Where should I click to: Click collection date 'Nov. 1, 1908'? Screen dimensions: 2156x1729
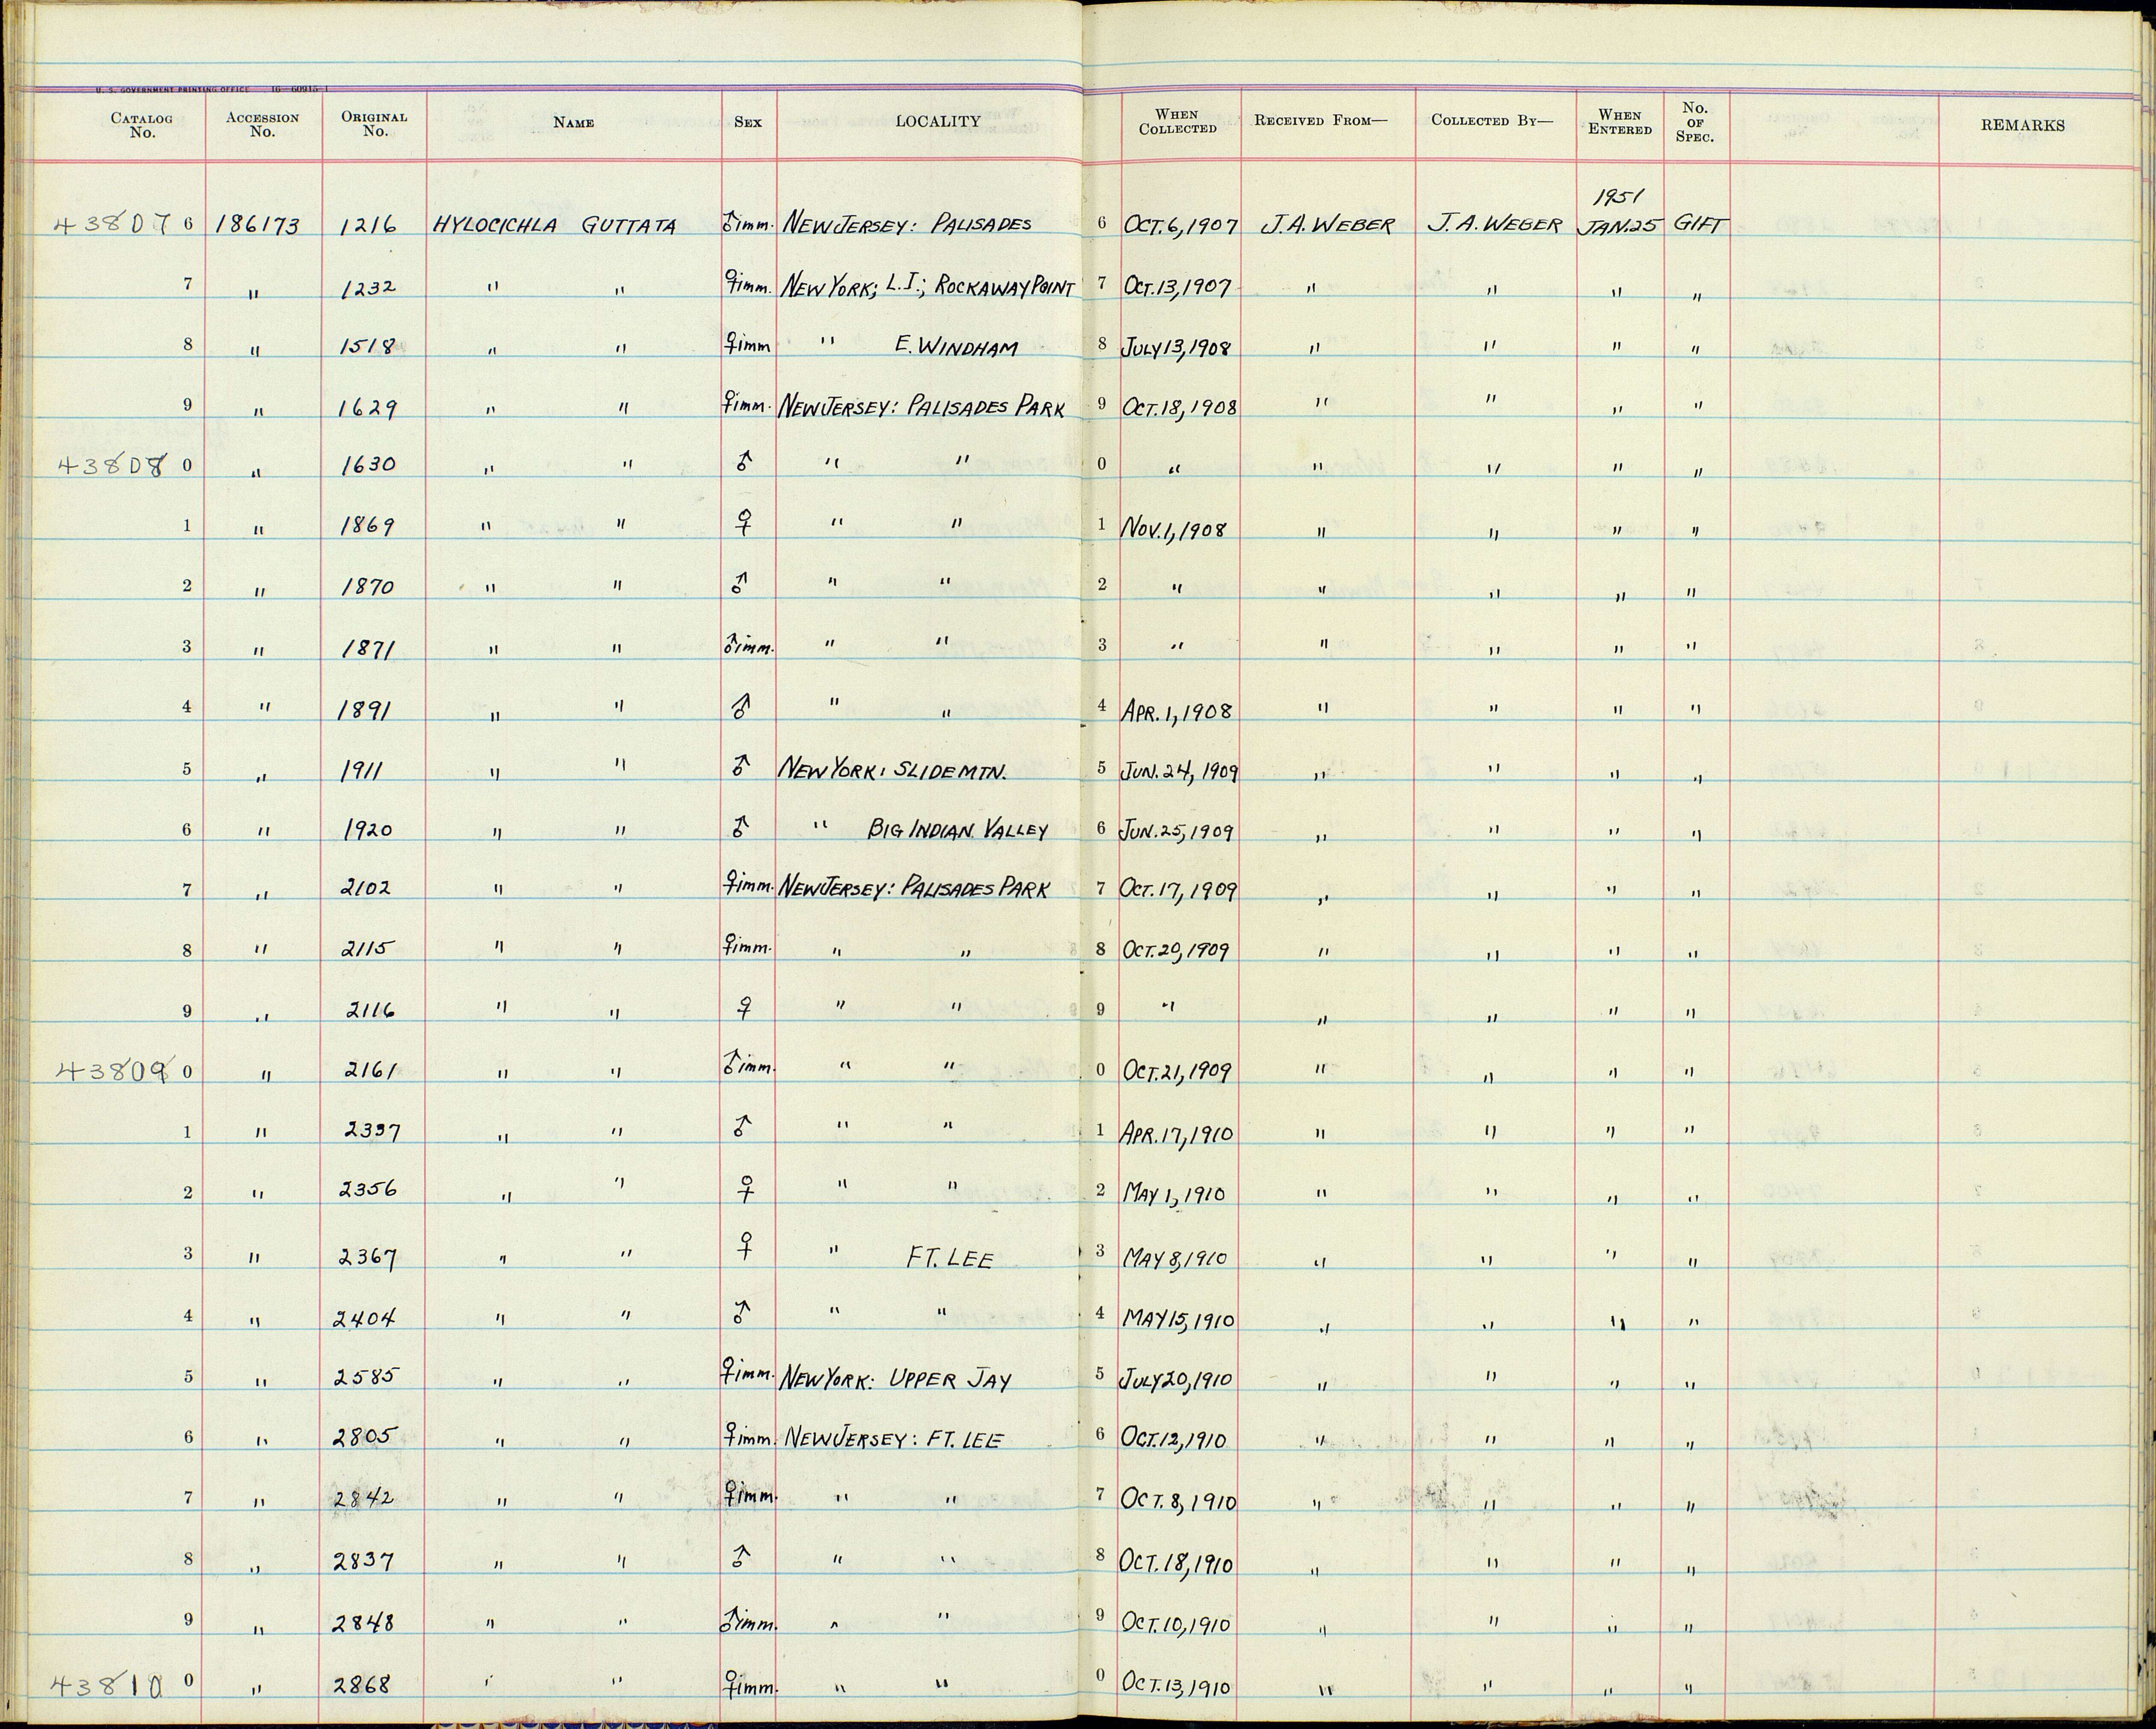click(x=1174, y=528)
